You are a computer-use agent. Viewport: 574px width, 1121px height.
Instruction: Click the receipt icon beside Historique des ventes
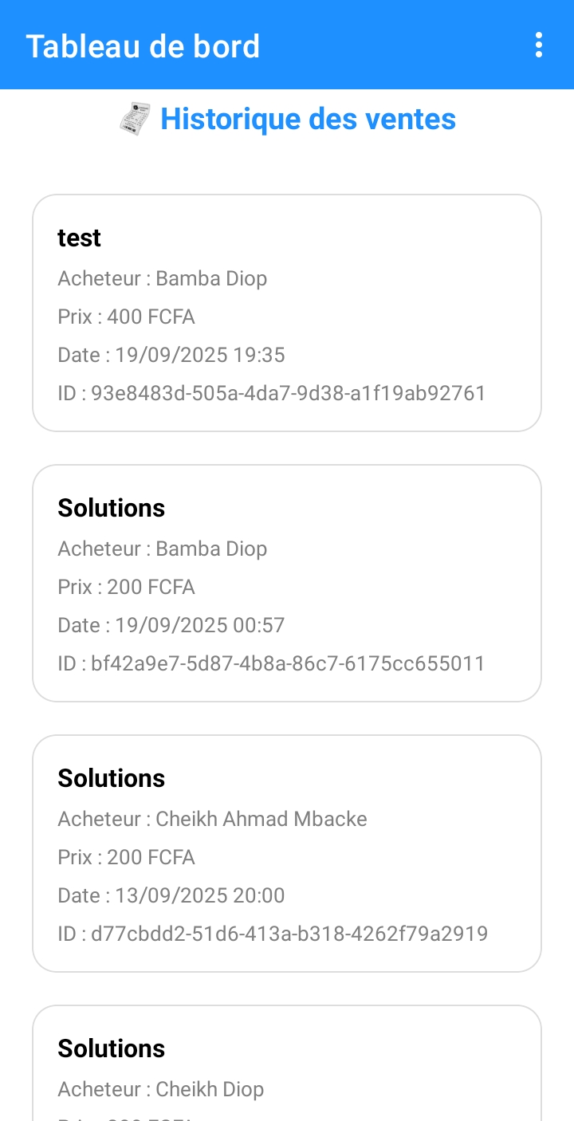pyautogui.click(x=136, y=120)
